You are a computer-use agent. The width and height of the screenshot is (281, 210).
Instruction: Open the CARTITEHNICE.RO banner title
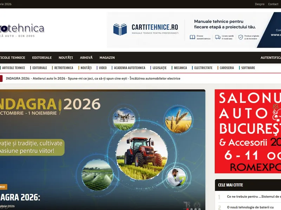[155, 27]
